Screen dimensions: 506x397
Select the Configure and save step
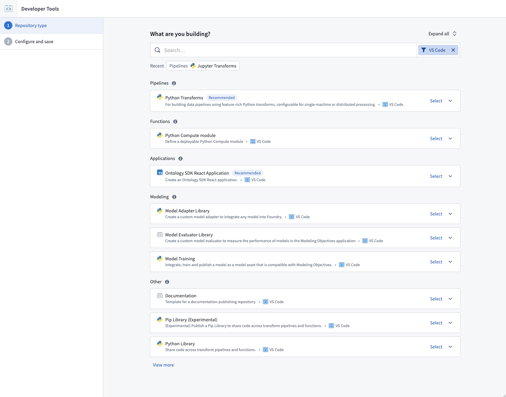pos(34,41)
